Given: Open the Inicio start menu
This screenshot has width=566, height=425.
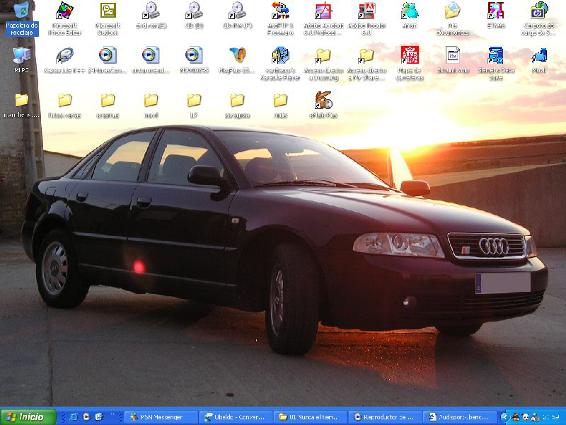Looking at the screenshot, I should click(28, 416).
